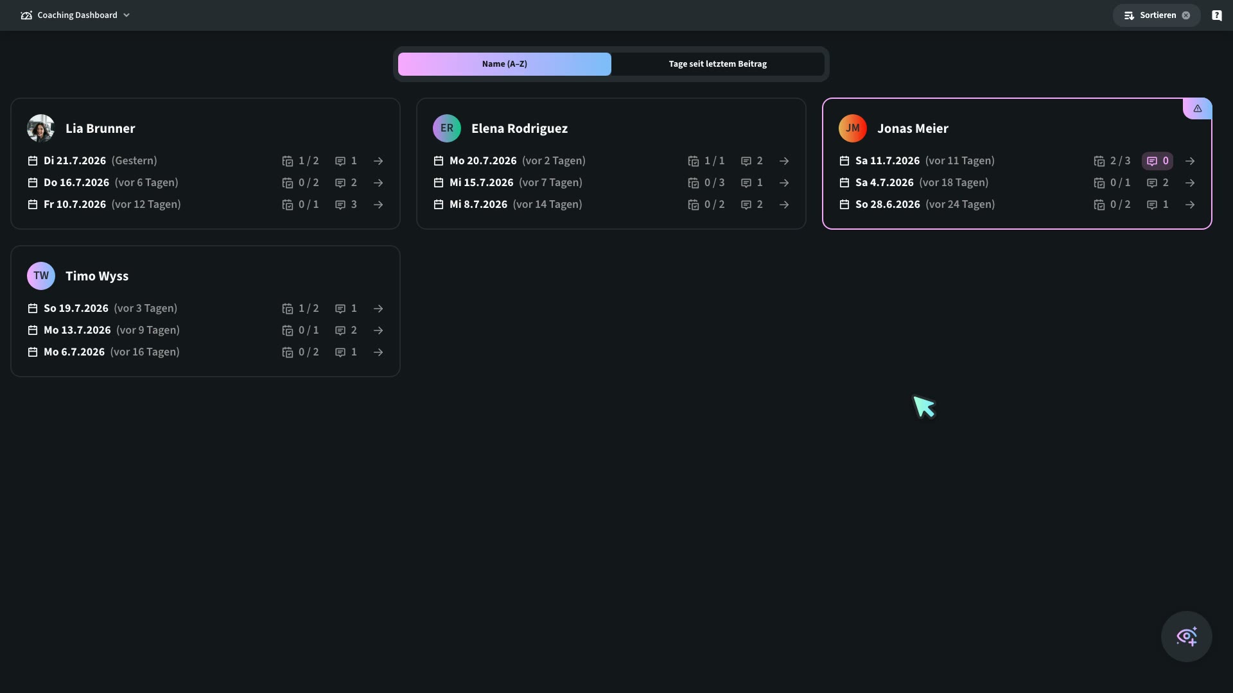Click the (vor 12 Tagen) label
This screenshot has width=1233, height=693.
click(x=146, y=205)
